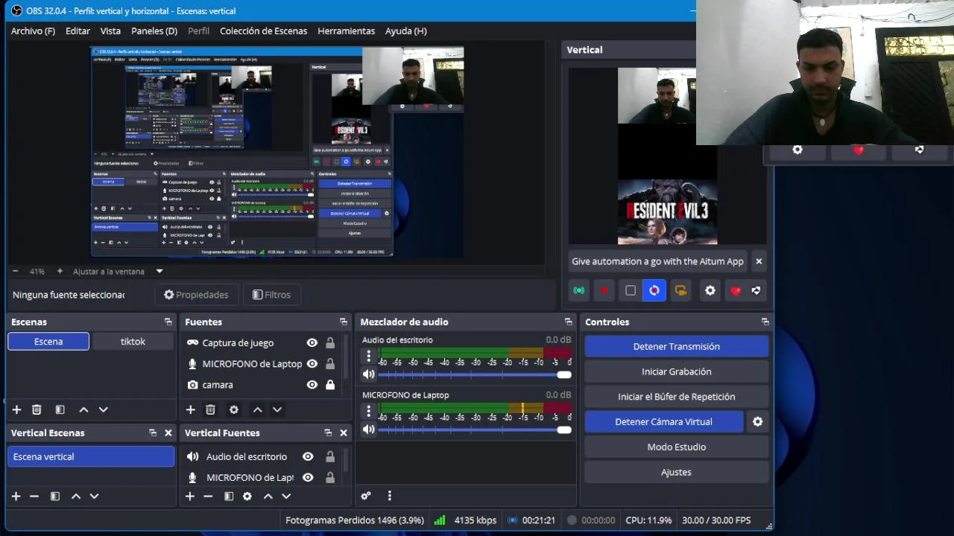Move source down in Fuentes panel
954x536 pixels.
click(277, 409)
